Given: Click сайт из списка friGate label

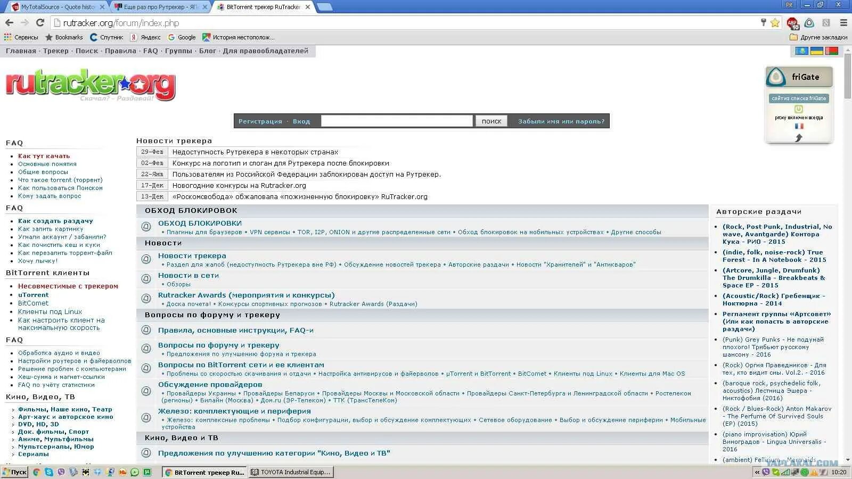Looking at the screenshot, I should tap(799, 98).
